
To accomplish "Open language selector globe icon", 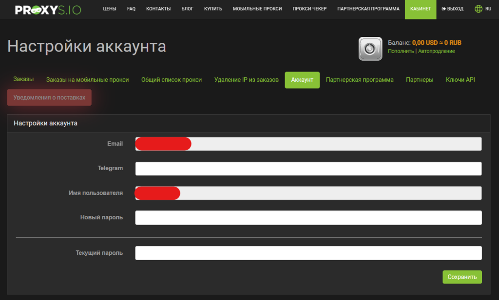I will (479, 9).
